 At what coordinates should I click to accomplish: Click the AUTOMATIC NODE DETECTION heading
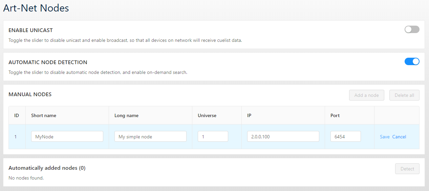point(48,62)
